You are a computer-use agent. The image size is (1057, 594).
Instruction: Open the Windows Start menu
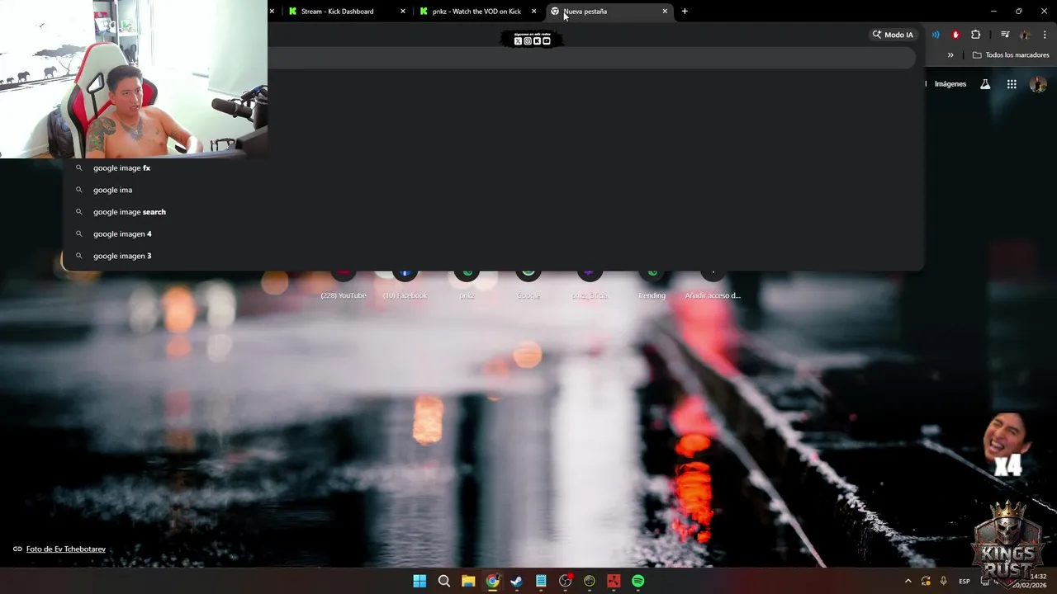pos(419,581)
